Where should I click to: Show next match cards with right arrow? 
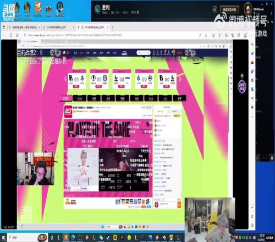pyautogui.click(x=180, y=79)
